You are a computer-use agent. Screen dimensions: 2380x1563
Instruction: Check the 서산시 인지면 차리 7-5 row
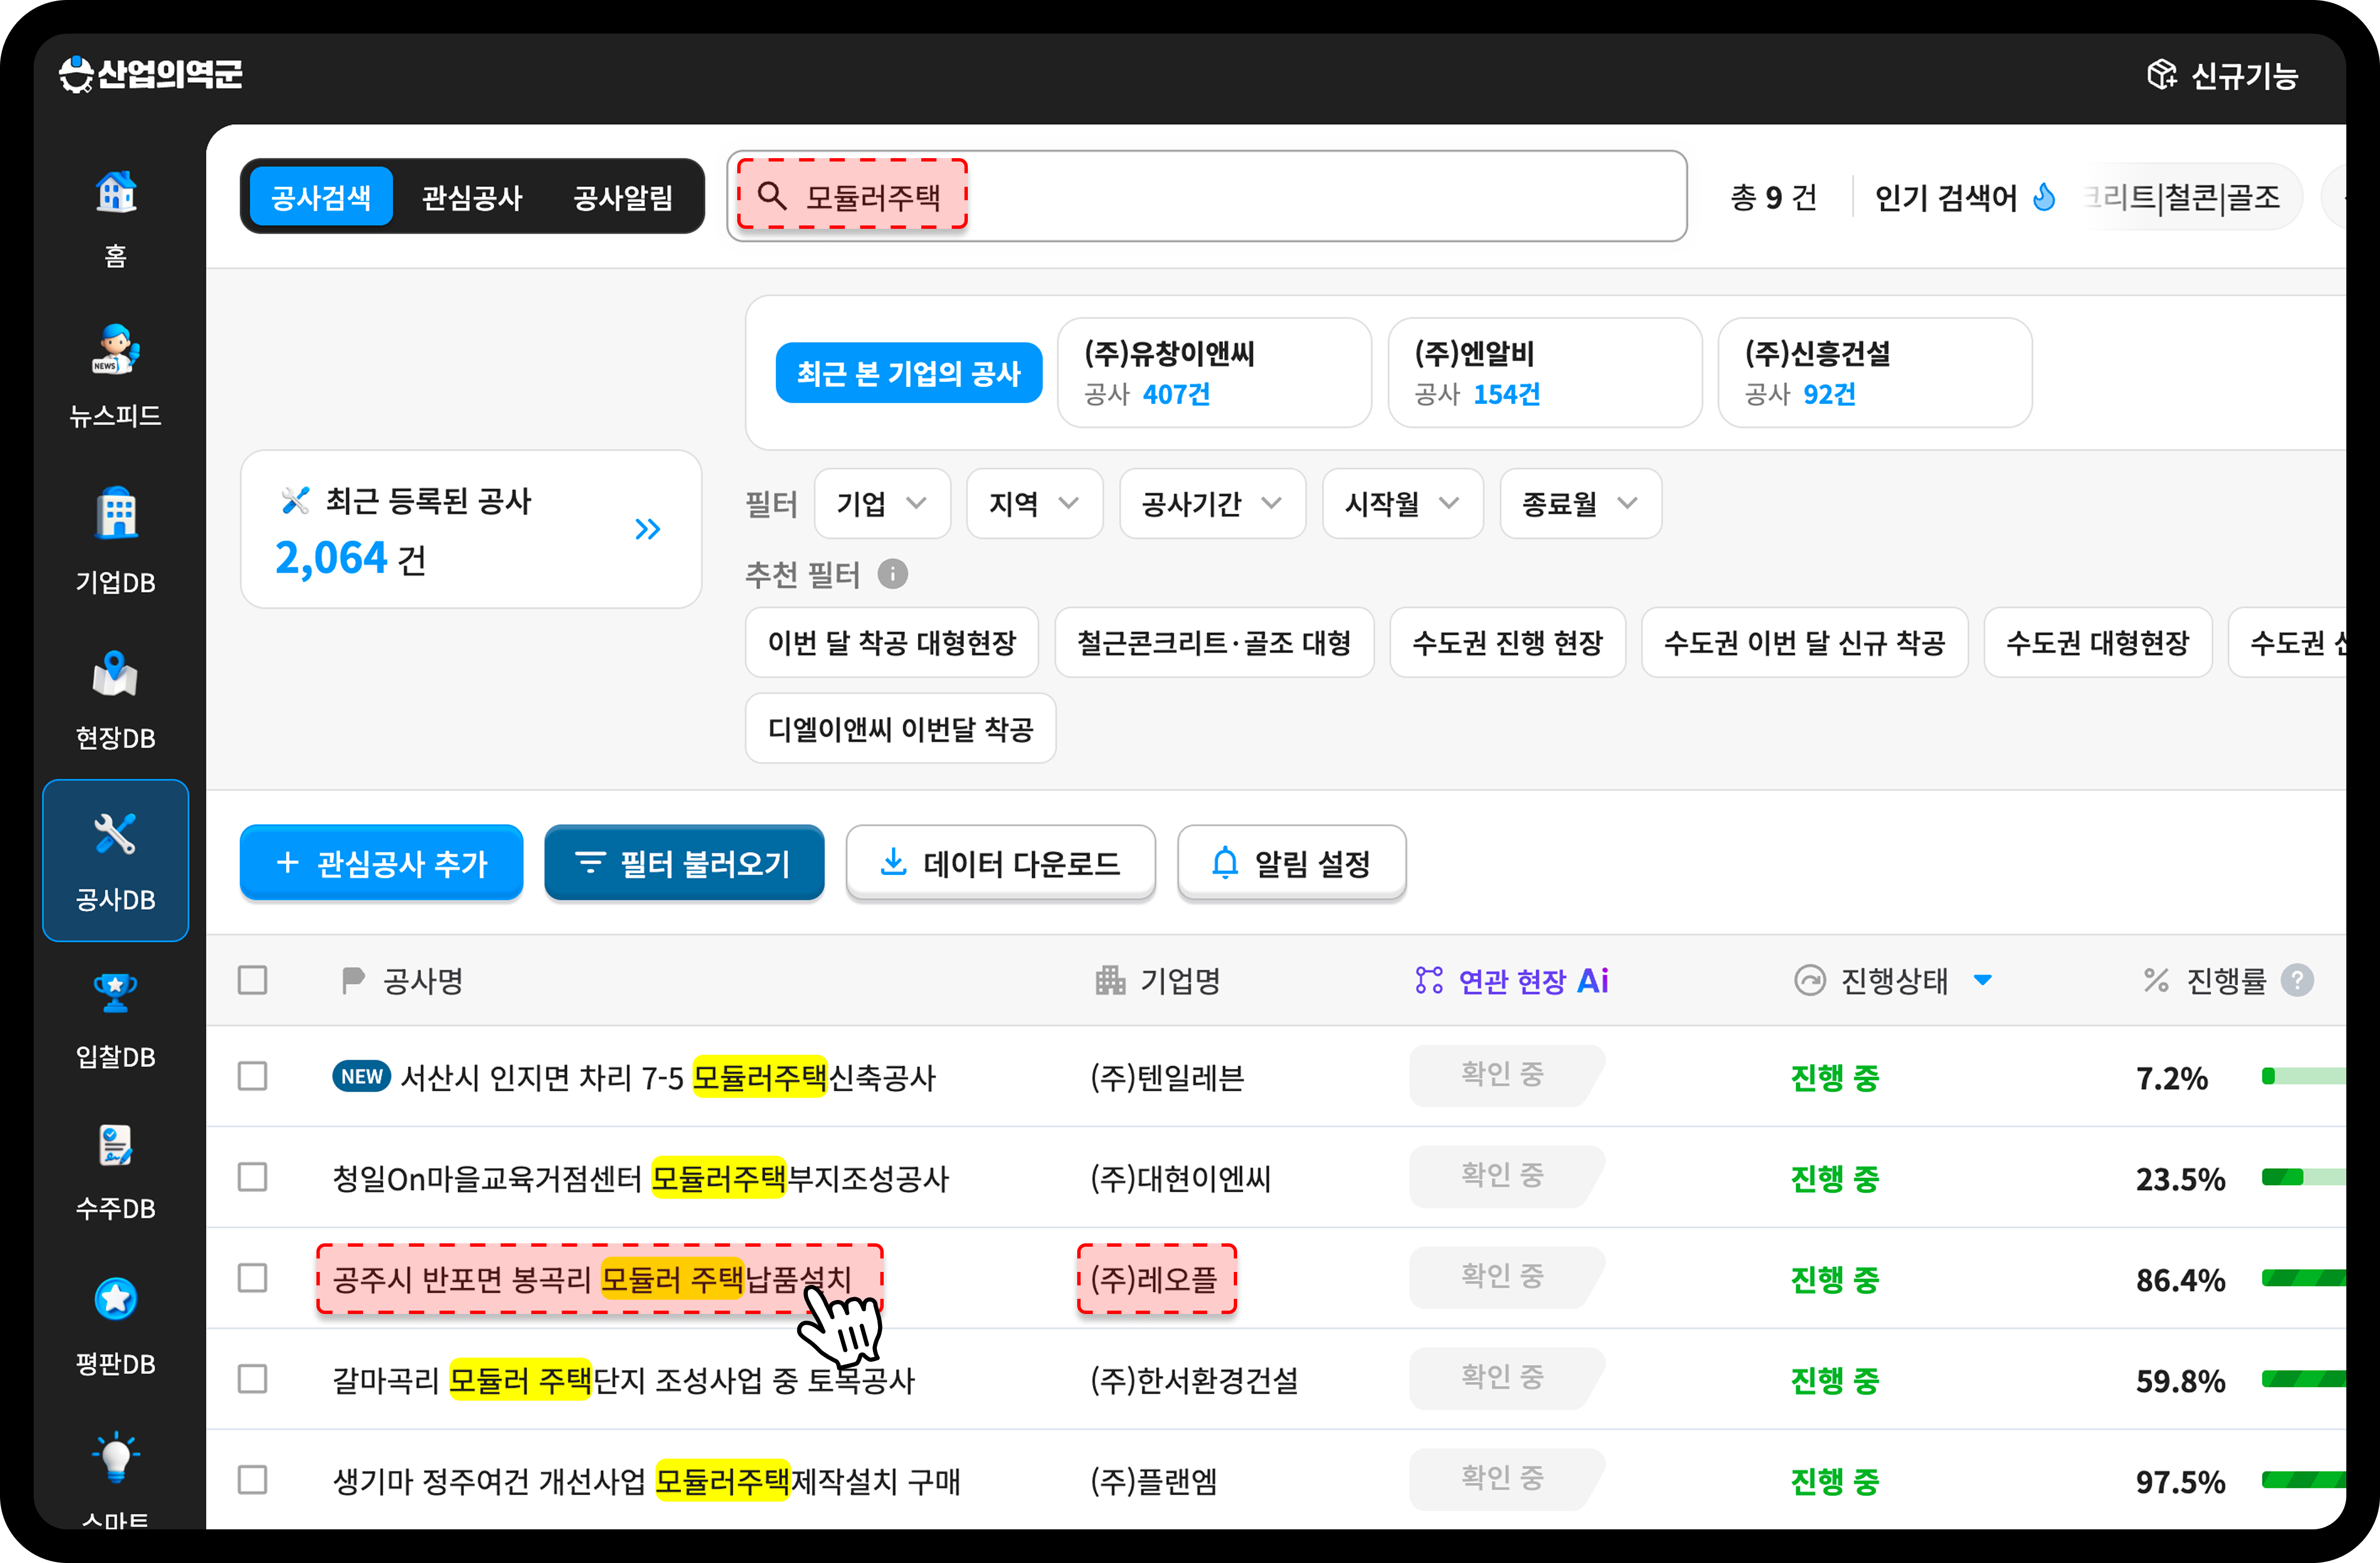point(252,1076)
